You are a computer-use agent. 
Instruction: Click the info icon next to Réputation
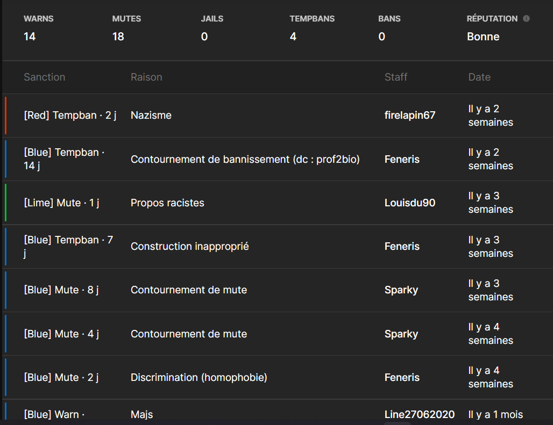tap(526, 19)
